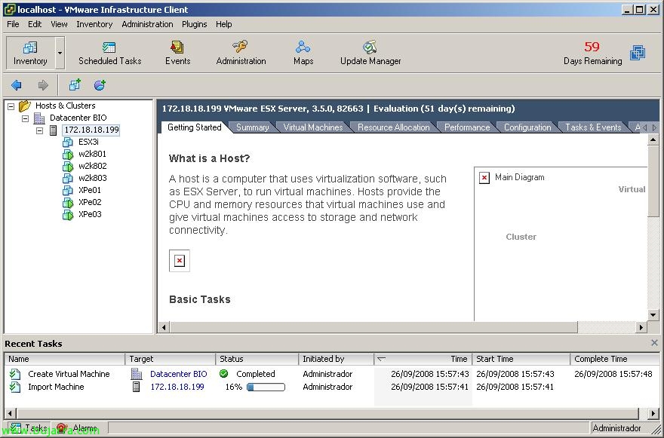Open the View menu
The image size is (664, 438).
click(59, 24)
